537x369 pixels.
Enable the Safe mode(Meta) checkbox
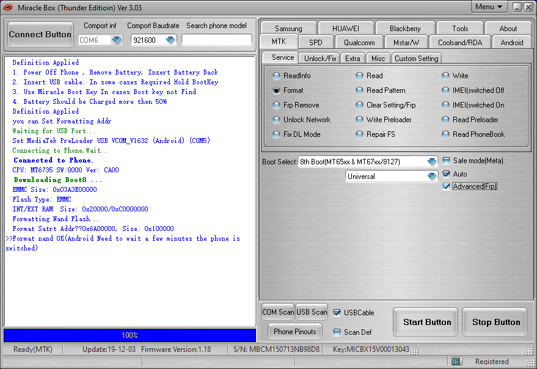point(446,161)
